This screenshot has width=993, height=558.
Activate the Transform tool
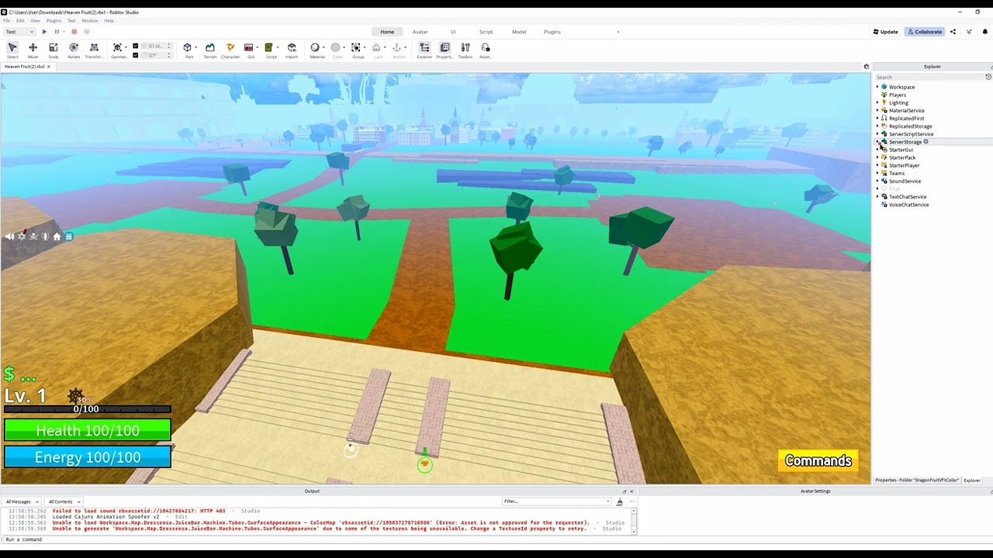[94, 50]
